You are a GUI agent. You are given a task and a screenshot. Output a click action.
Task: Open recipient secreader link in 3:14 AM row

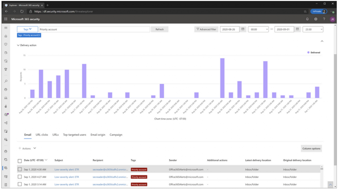point(110,184)
